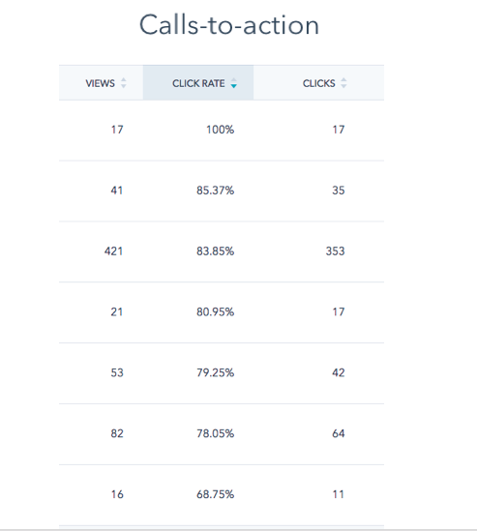Click the 68.75% click rate cell

coord(215,494)
